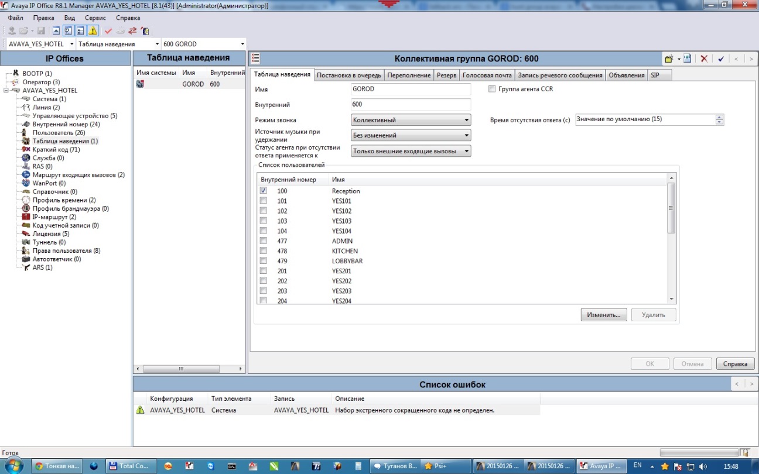
Task: Click the Имя text field
Action: (x=411, y=89)
